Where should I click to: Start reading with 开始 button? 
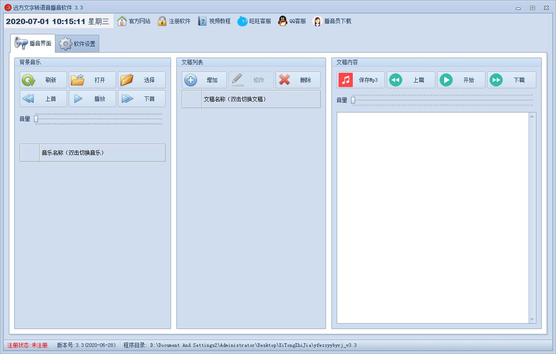click(x=461, y=80)
